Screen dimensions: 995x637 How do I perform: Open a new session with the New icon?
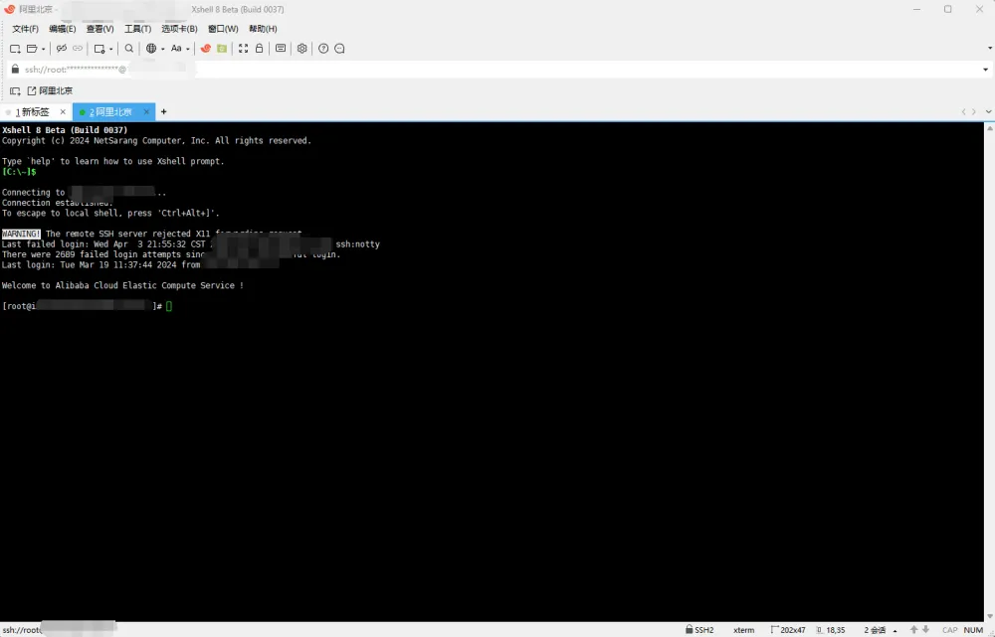coord(13,48)
